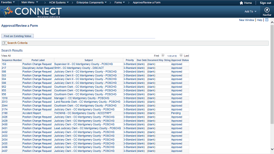274x154 pixels.
Task: Open the HCM Systems breadcrumb menu
Action: pyautogui.click(x=59, y=3)
